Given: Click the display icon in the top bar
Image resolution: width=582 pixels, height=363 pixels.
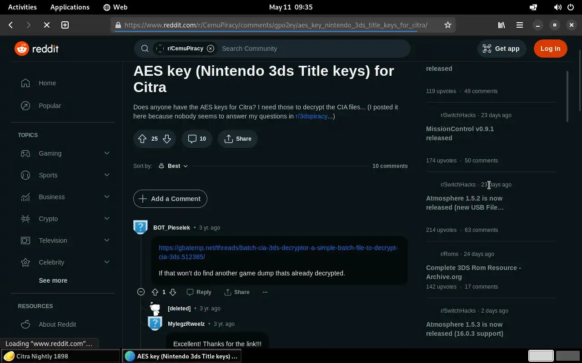Looking at the screenshot, I should [533, 7].
